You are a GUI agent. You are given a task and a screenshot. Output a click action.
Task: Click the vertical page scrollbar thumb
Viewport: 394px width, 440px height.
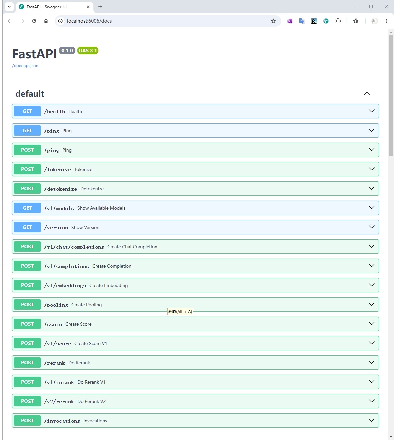click(391, 95)
